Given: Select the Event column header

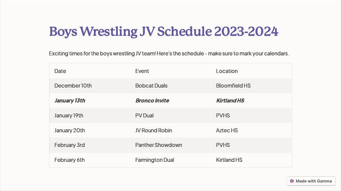Looking at the screenshot, I should (x=142, y=71).
